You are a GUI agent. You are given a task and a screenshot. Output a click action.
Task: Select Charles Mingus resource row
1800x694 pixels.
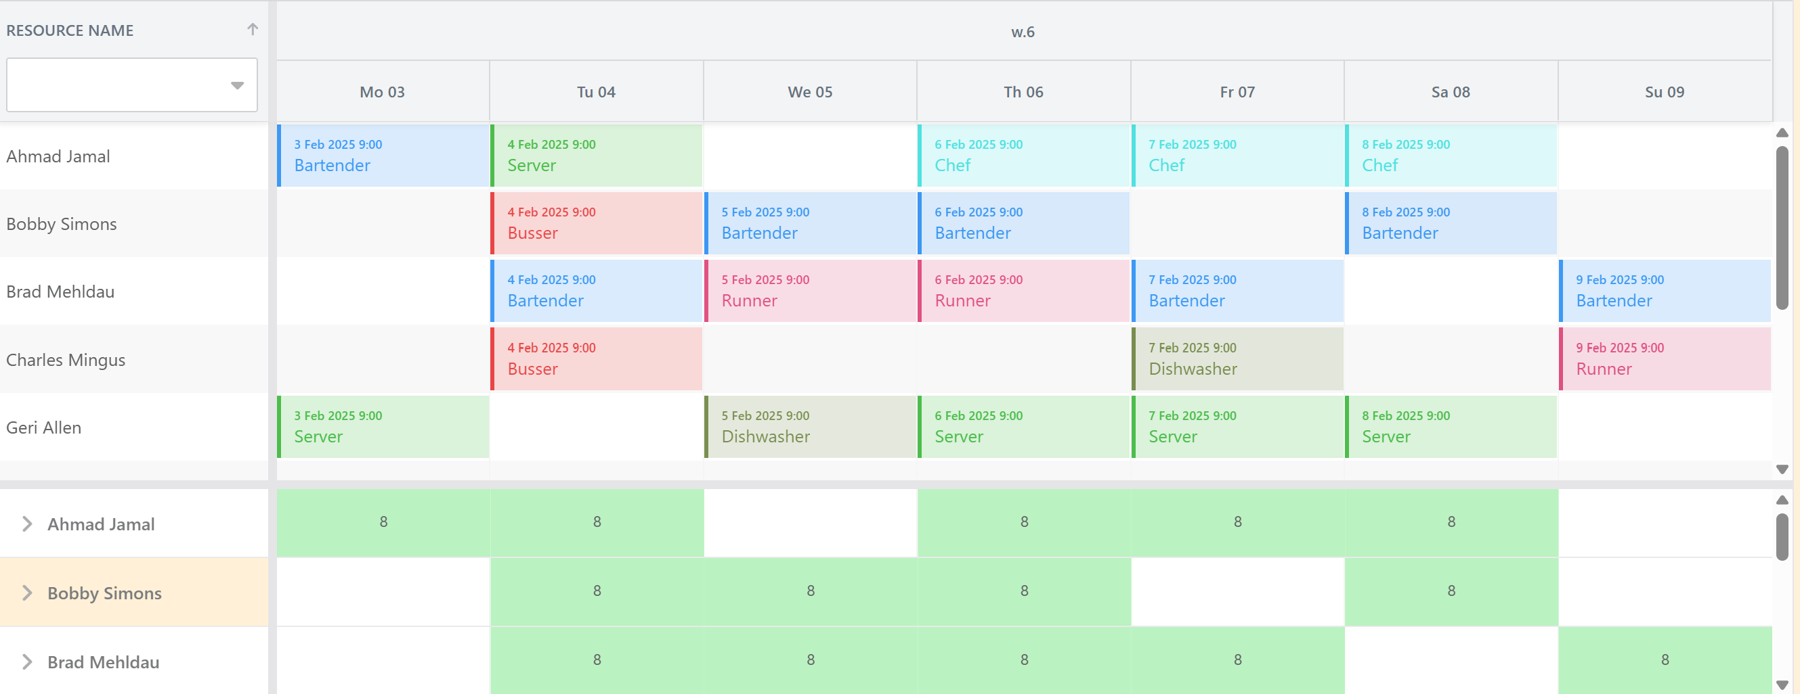134,360
